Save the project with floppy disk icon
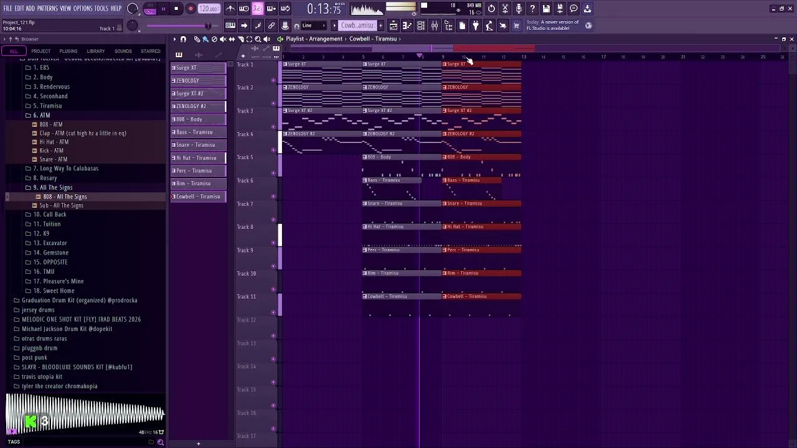797x448 pixels. tap(546, 9)
